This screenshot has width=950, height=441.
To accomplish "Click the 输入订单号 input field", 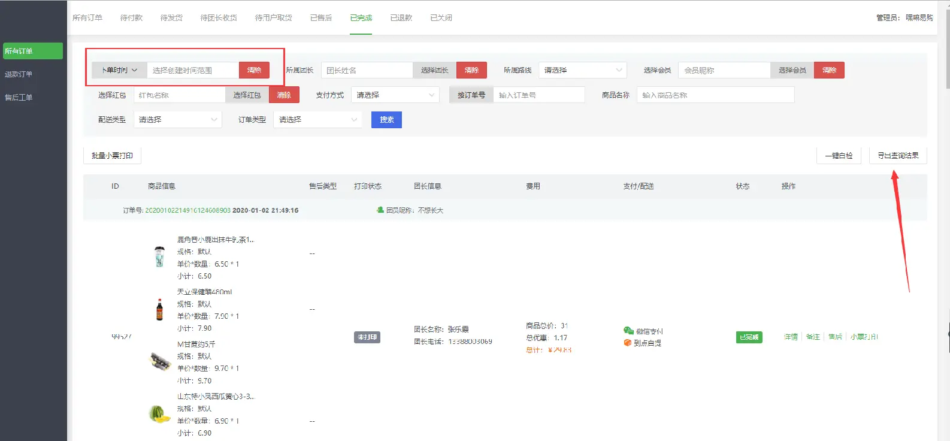I will [539, 95].
